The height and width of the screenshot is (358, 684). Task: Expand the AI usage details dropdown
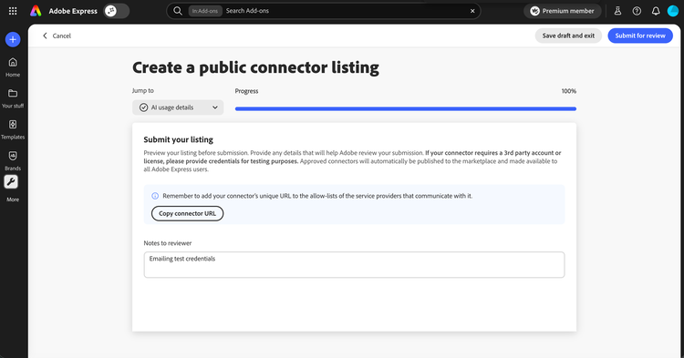[178, 107]
